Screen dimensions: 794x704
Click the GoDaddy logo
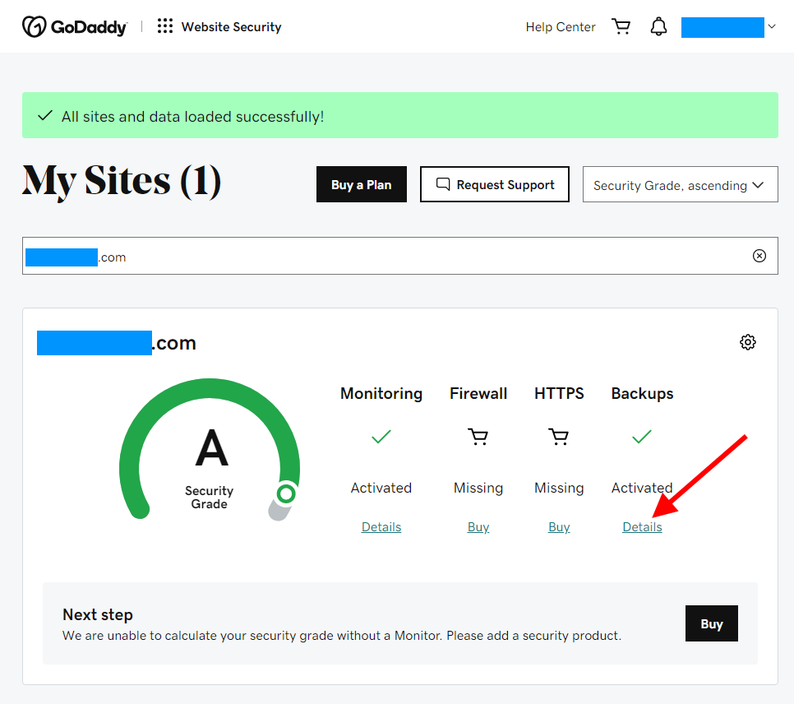pyautogui.click(x=74, y=26)
